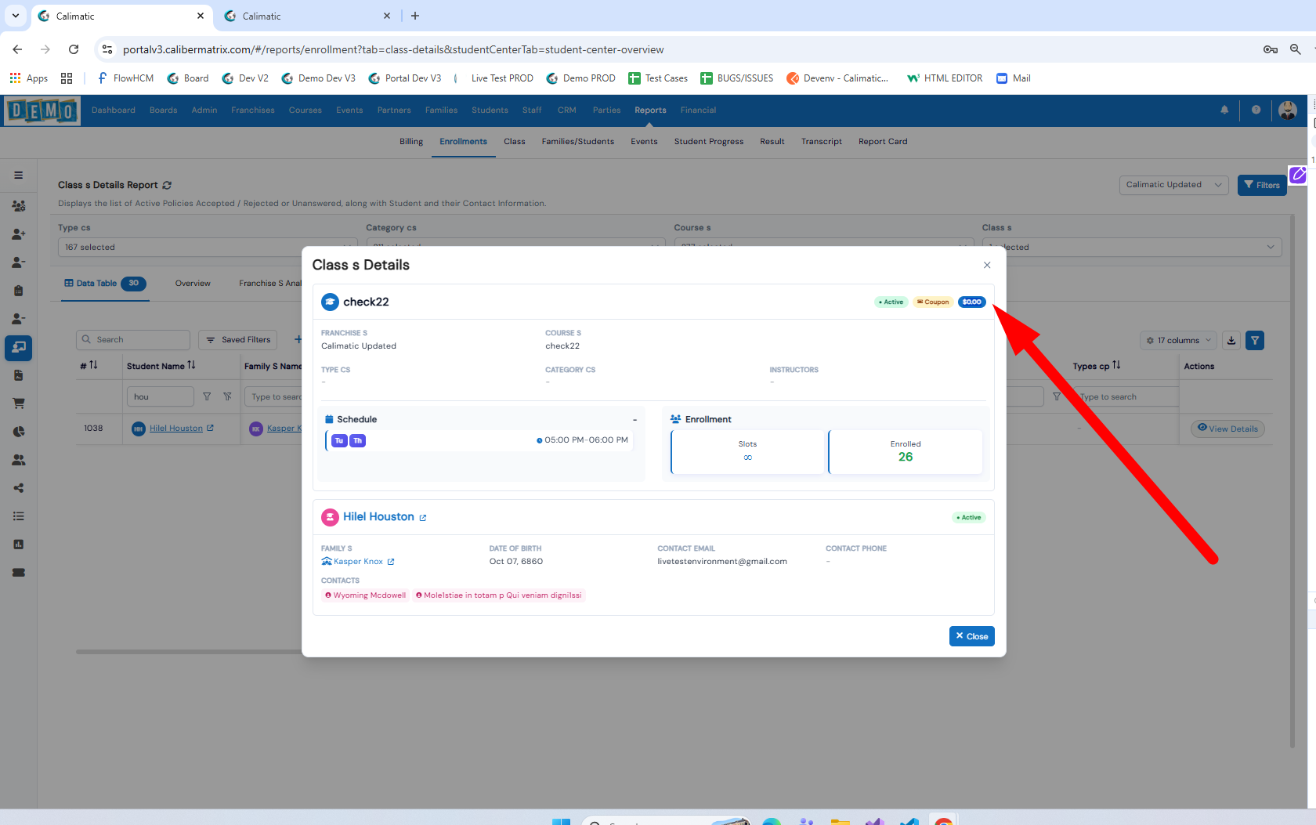Open the user profile avatar menu

[x=1288, y=110]
